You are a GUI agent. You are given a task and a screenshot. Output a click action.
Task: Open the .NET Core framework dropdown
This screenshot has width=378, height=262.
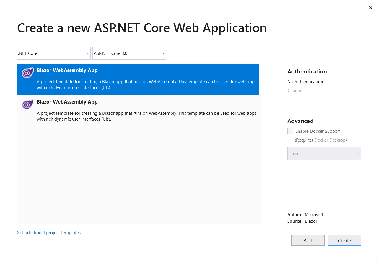53,53
